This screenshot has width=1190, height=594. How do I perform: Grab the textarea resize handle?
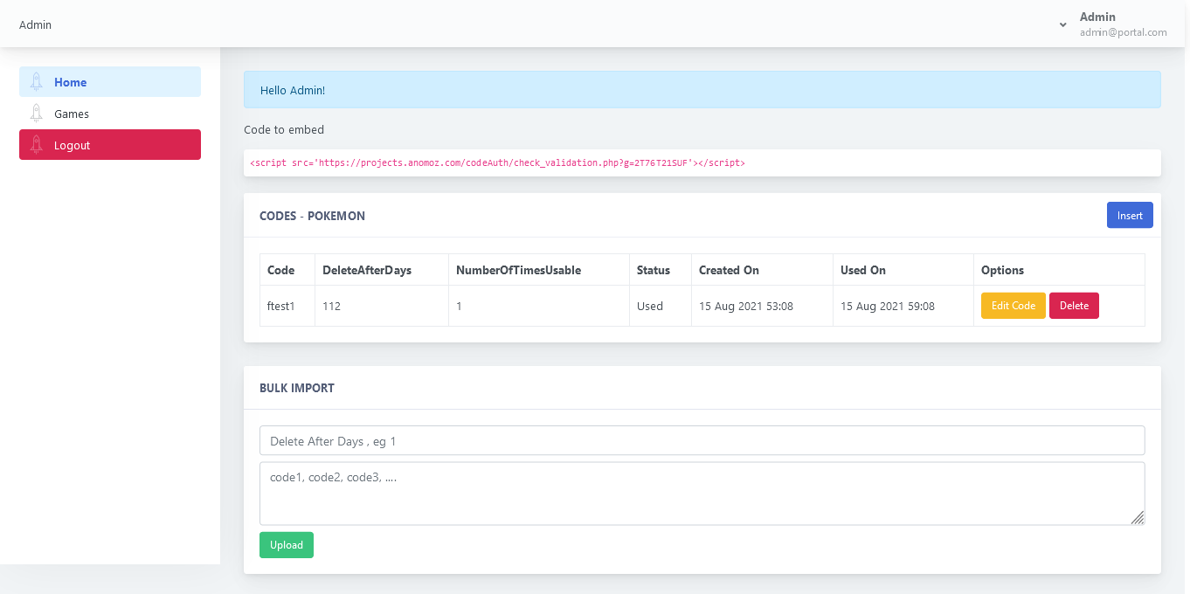coord(1137,518)
